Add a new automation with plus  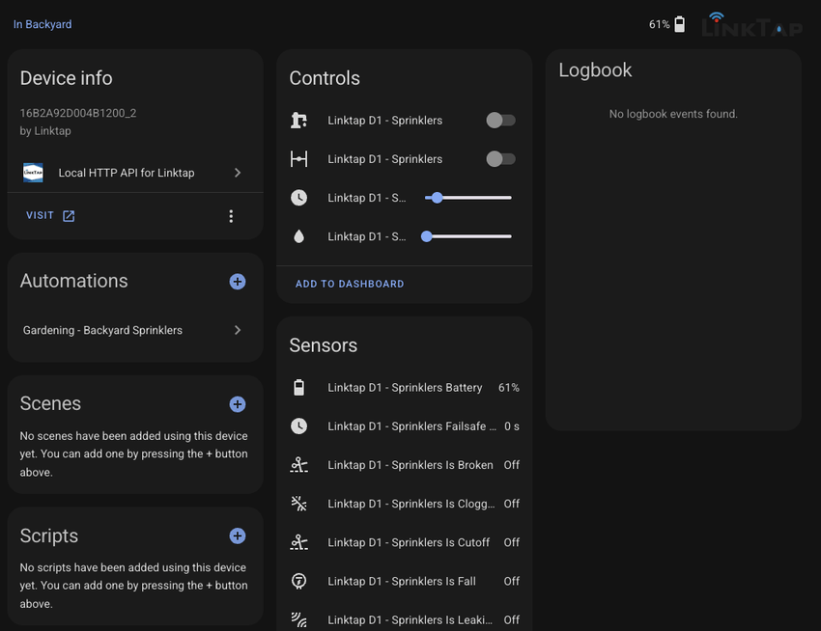coord(238,282)
